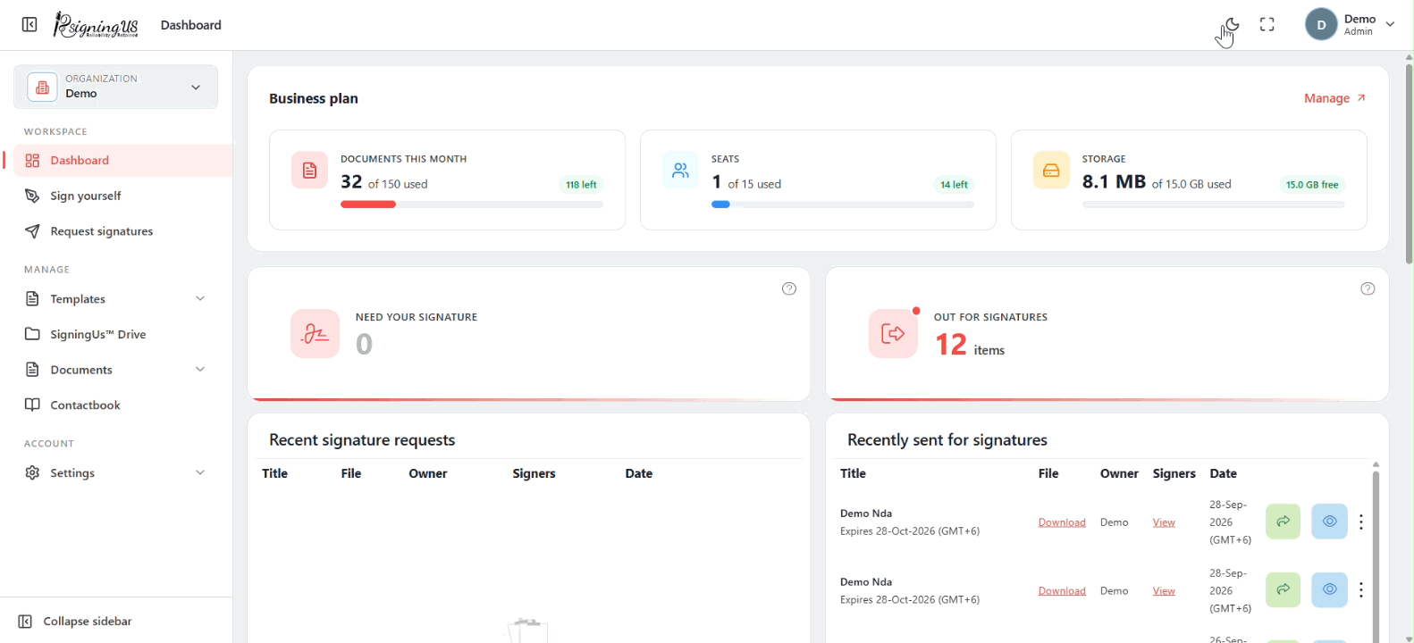Click the Contactbook book icon
This screenshot has width=1414, height=643.
click(32, 405)
